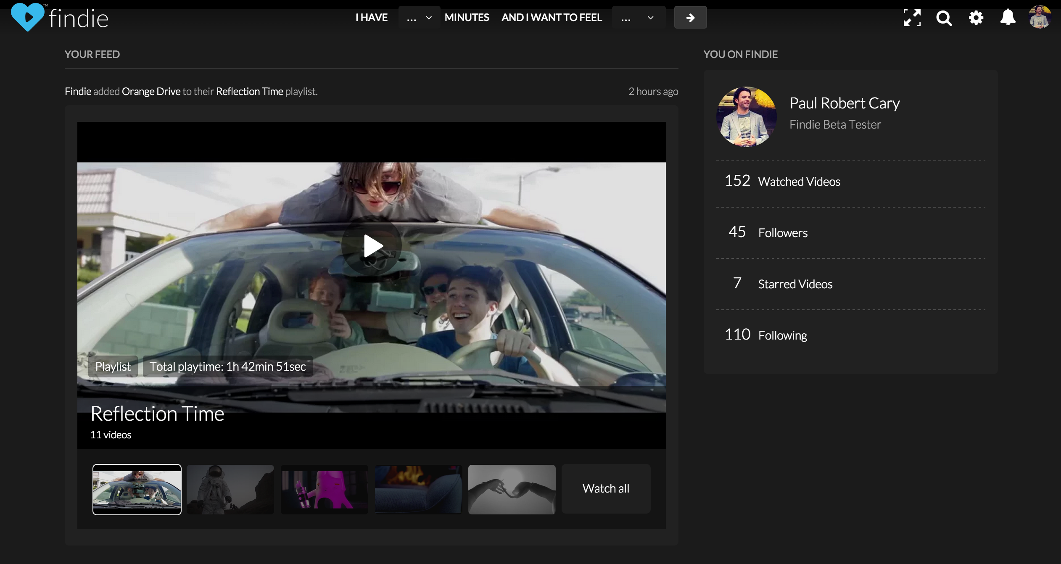This screenshot has height=564, width=1061.
Task: Select the pink character video thumbnail
Action: (x=324, y=489)
